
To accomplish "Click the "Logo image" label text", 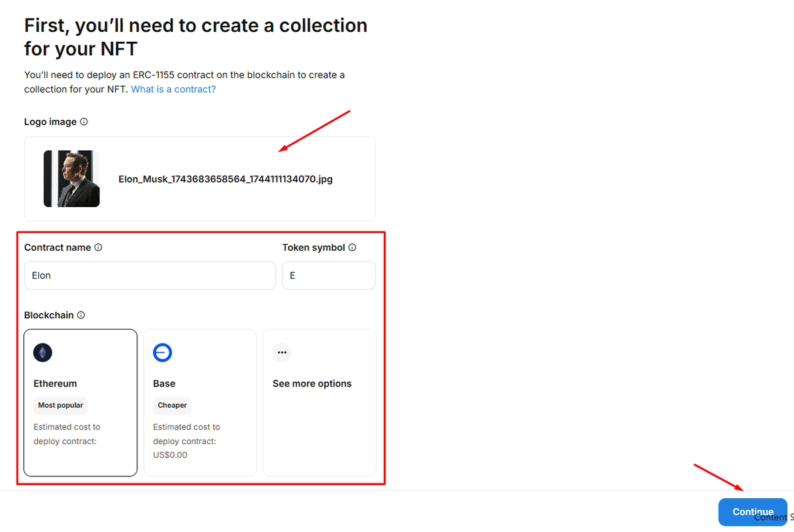I will [x=50, y=122].
